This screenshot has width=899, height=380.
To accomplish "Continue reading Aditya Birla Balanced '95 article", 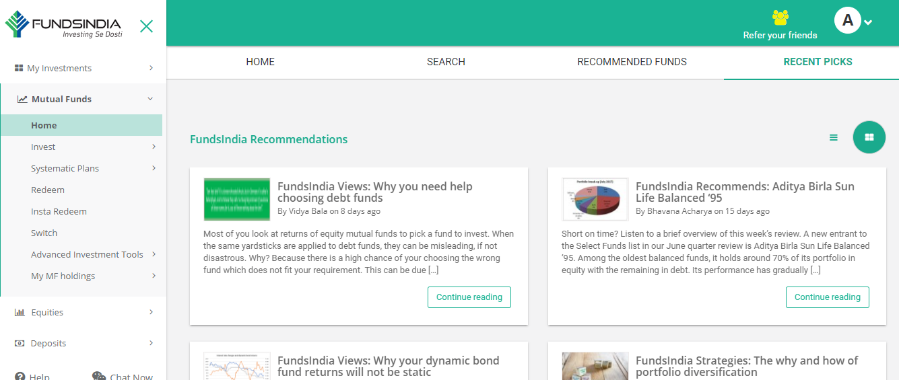I will (827, 297).
